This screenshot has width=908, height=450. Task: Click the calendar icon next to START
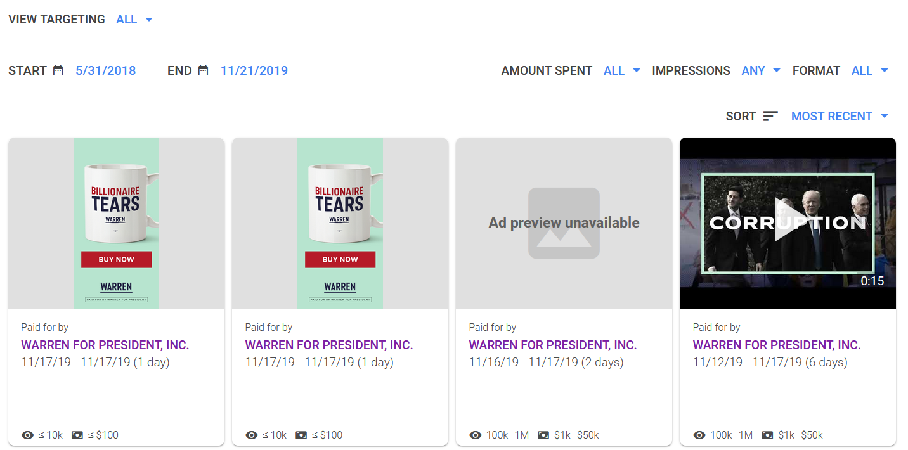tap(58, 71)
